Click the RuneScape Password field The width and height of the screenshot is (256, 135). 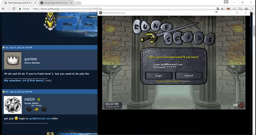pyautogui.click(x=165, y=67)
